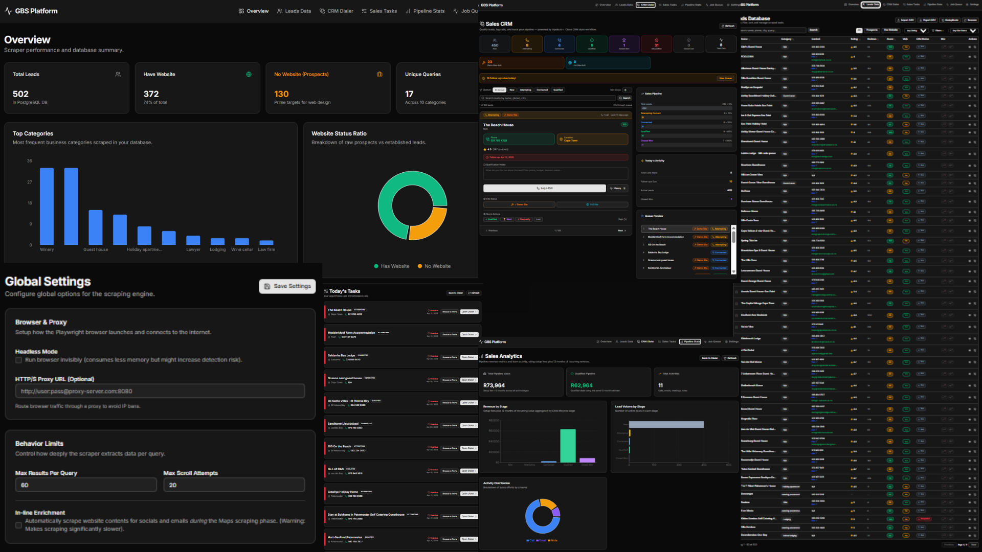
Task: Select the 8 Attempting phone stat card
Action: tap(527, 44)
